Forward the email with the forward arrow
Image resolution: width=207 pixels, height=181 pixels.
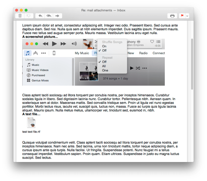tap(57, 16)
